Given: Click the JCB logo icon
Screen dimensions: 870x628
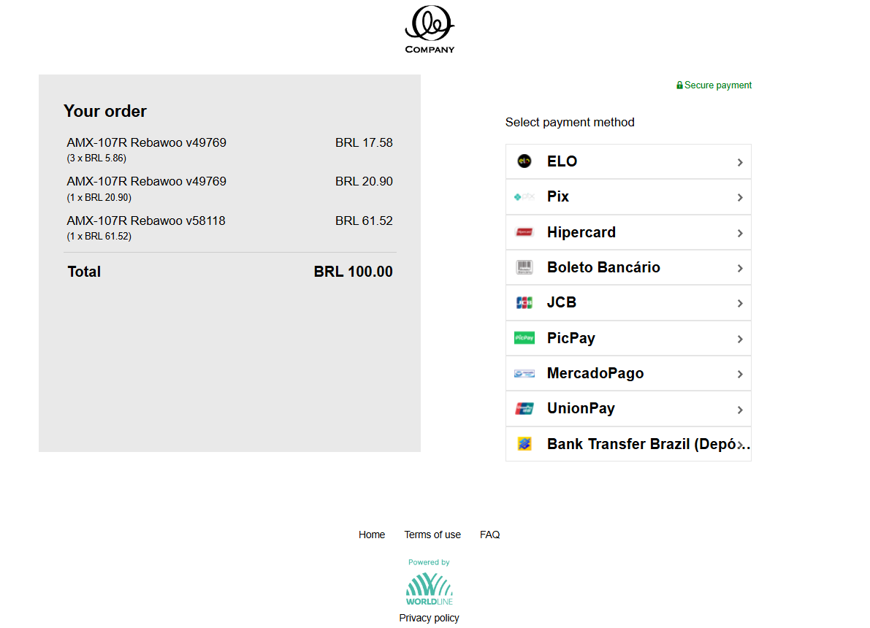Looking at the screenshot, I should coord(524,302).
